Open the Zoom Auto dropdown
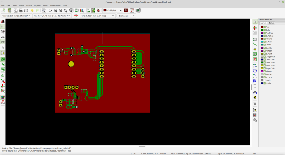The width and height of the screenshot is (285, 155). point(126,16)
